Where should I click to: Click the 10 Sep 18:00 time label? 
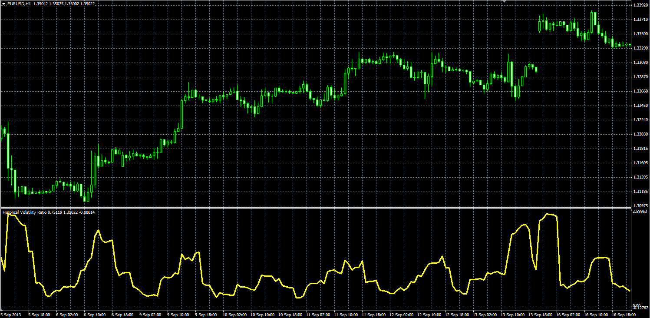click(290, 315)
